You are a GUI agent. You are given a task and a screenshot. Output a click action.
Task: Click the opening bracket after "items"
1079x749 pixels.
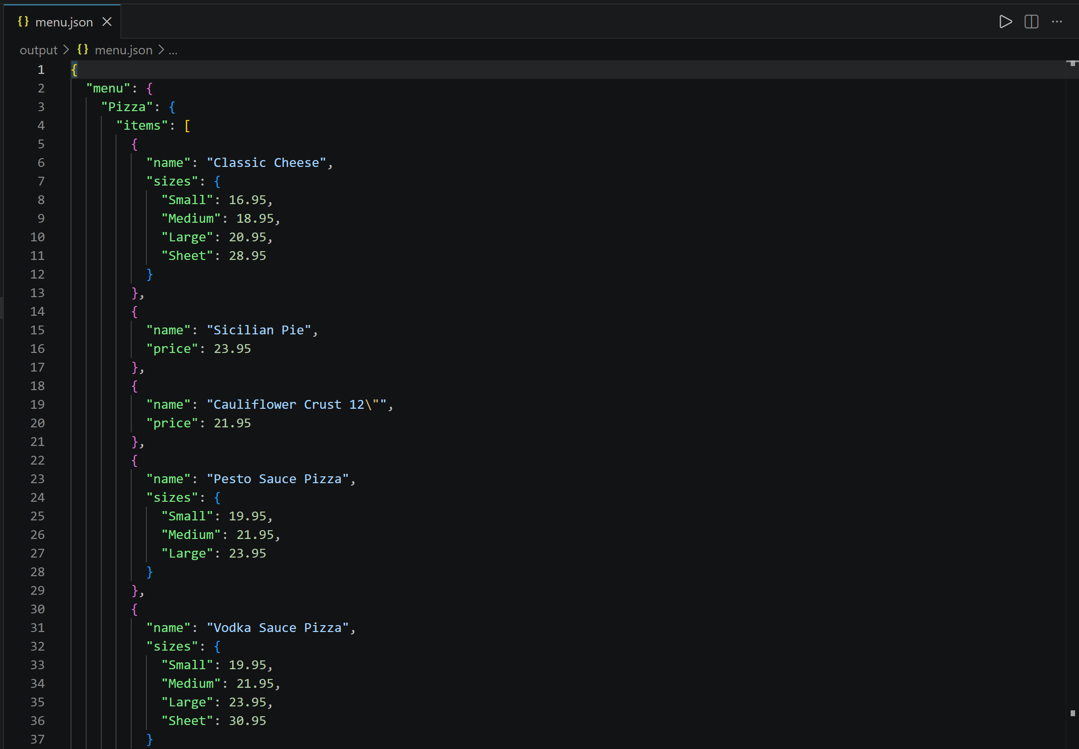(x=187, y=126)
